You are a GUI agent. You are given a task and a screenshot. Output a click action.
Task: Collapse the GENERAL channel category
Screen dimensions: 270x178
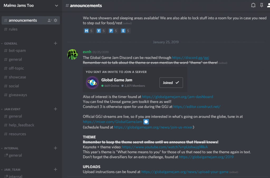(11, 44)
